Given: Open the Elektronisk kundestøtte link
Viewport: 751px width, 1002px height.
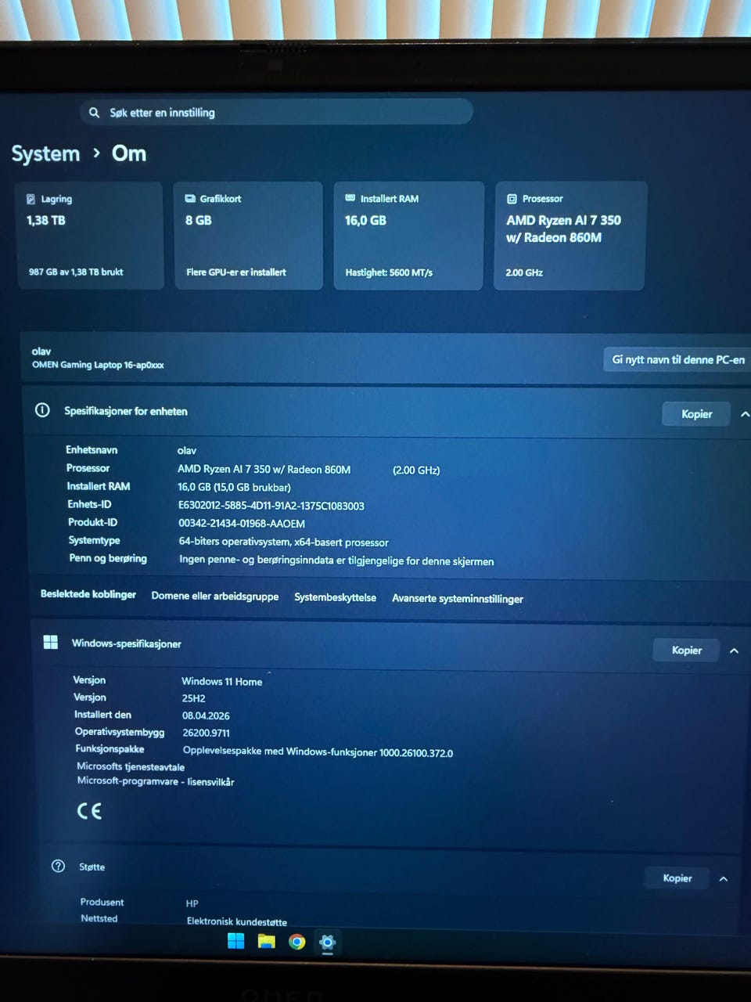Looking at the screenshot, I should pyautogui.click(x=236, y=921).
